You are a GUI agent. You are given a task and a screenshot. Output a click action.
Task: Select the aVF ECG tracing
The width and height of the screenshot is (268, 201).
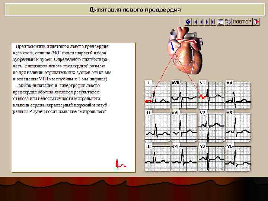(184, 157)
